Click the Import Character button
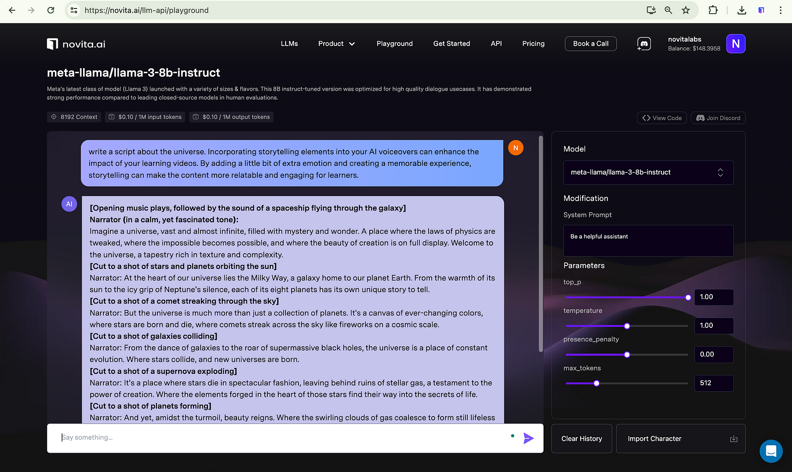This screenshot has width=792, height=472. (681, 439)
